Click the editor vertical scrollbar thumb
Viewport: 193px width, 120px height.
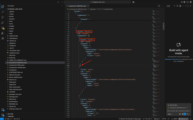point(164,26)
